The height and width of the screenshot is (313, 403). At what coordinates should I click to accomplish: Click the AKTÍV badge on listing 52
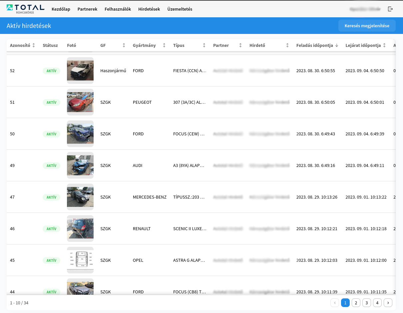click(x=51, y=71)
